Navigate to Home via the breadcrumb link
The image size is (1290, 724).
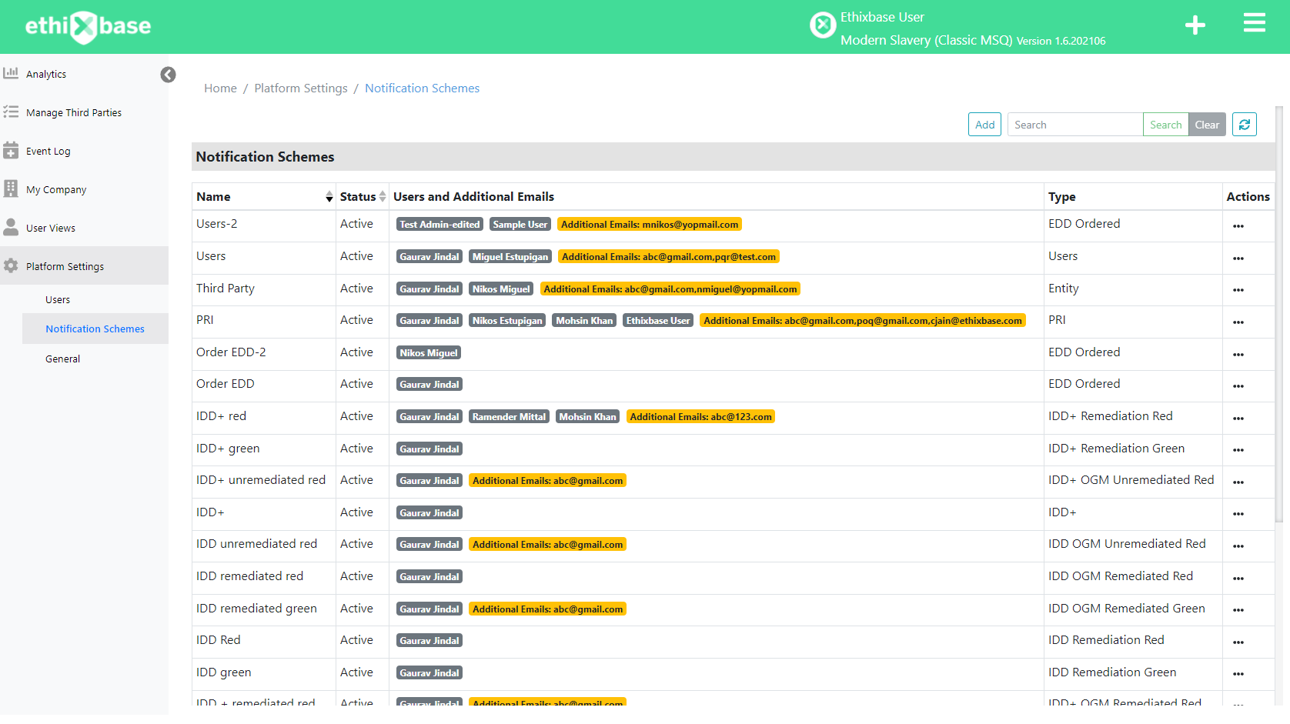[220, 88]
